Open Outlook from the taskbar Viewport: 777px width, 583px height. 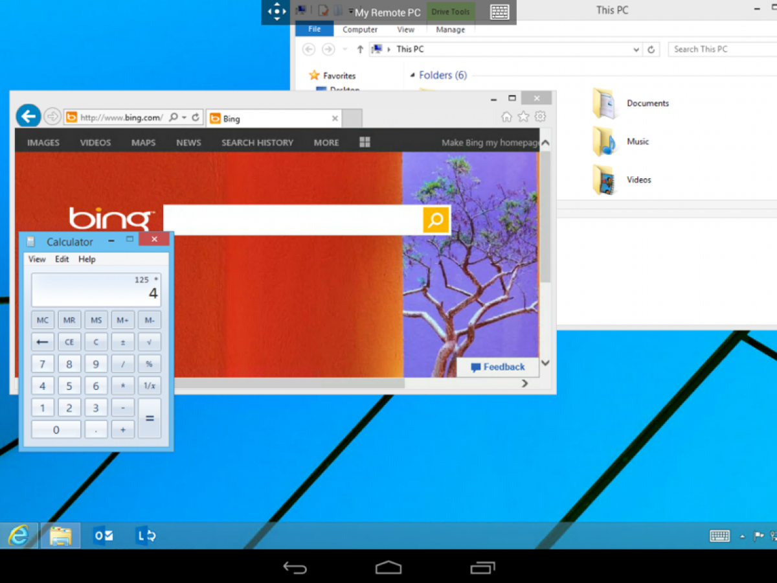click(103, 536)
